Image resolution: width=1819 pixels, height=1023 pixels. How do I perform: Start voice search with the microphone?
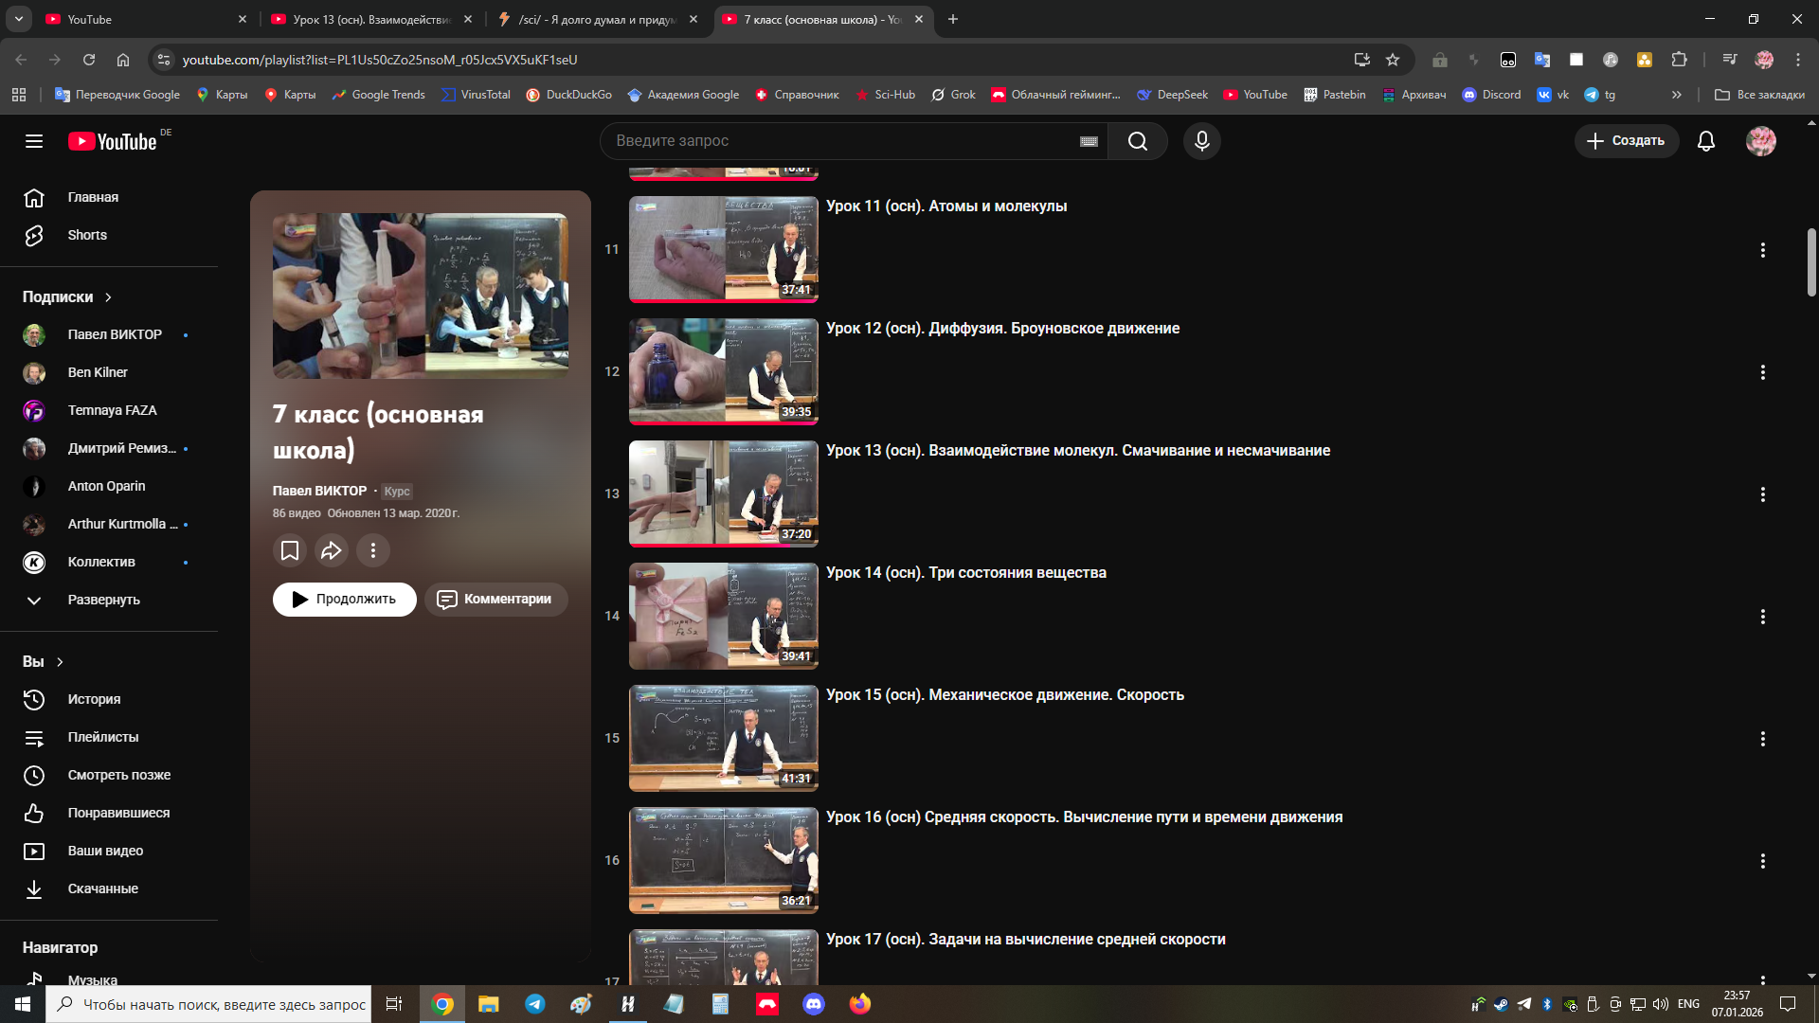point(1202,141)
